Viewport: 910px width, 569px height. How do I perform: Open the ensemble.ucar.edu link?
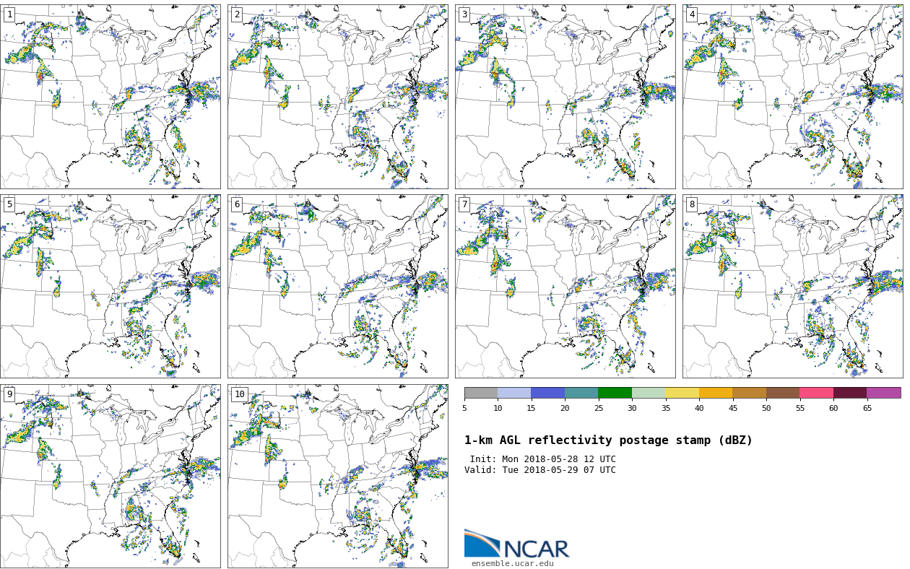click(x=512, y=563)
